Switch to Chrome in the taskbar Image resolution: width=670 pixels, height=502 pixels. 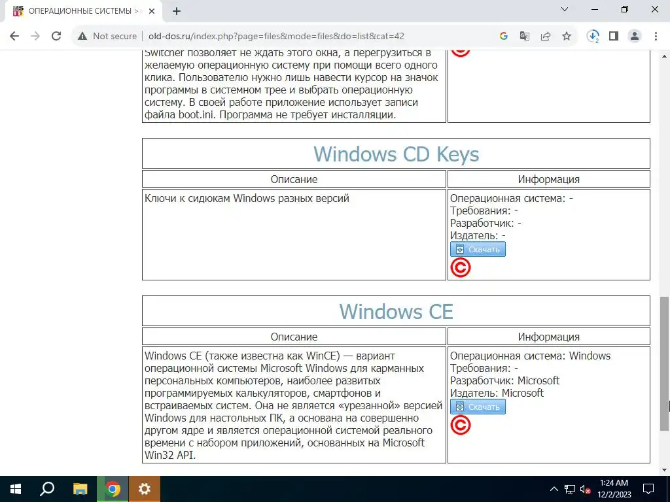pyautogui.click(x=113, y=489)
